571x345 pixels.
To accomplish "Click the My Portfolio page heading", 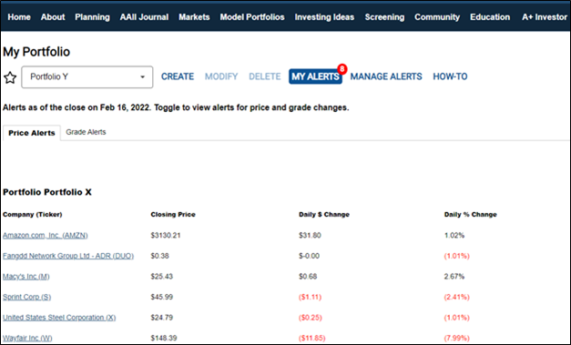I will pyautogui.click(x=36, y=52).
